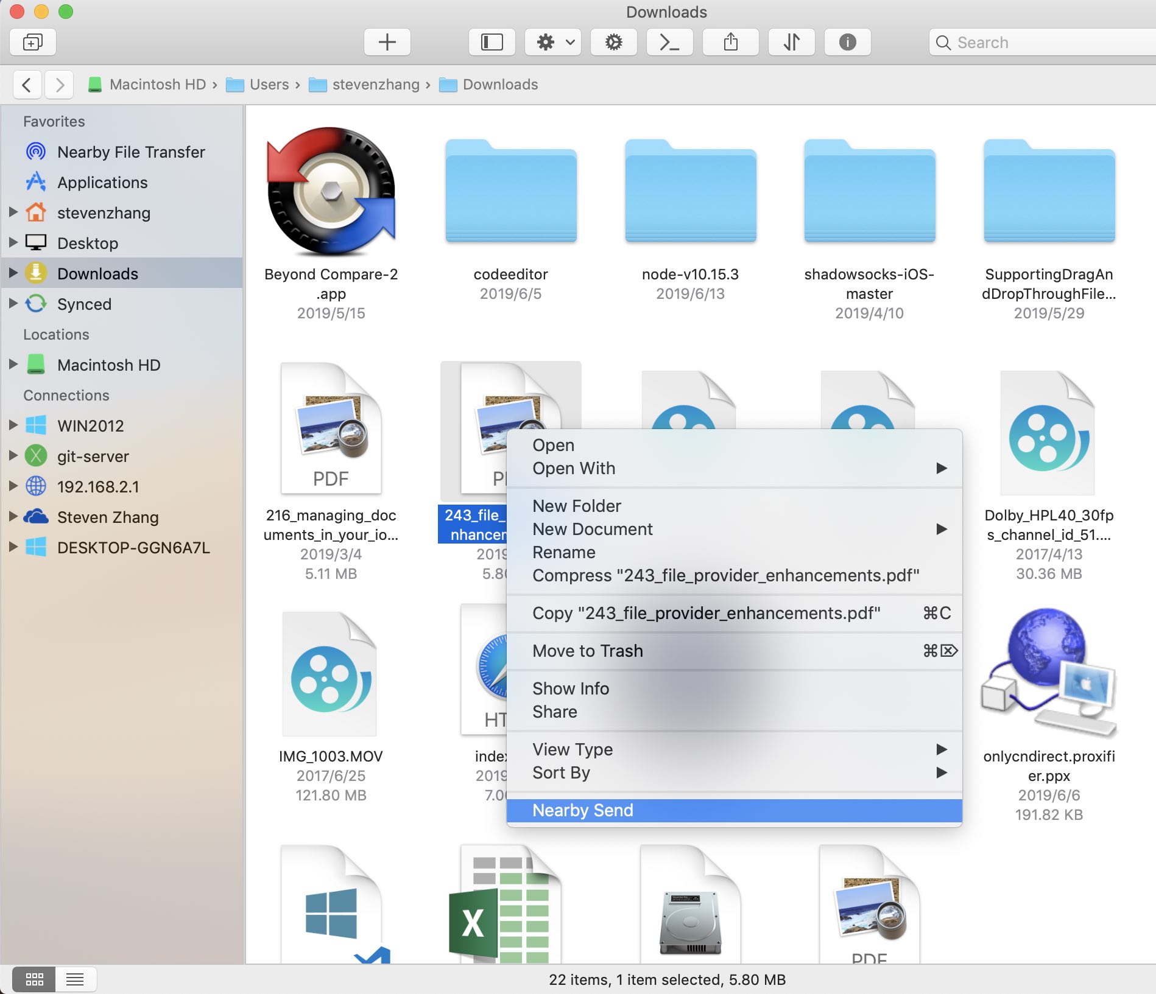
Task: Click the sync arrows toolbar icon
Action: point(792,42)
